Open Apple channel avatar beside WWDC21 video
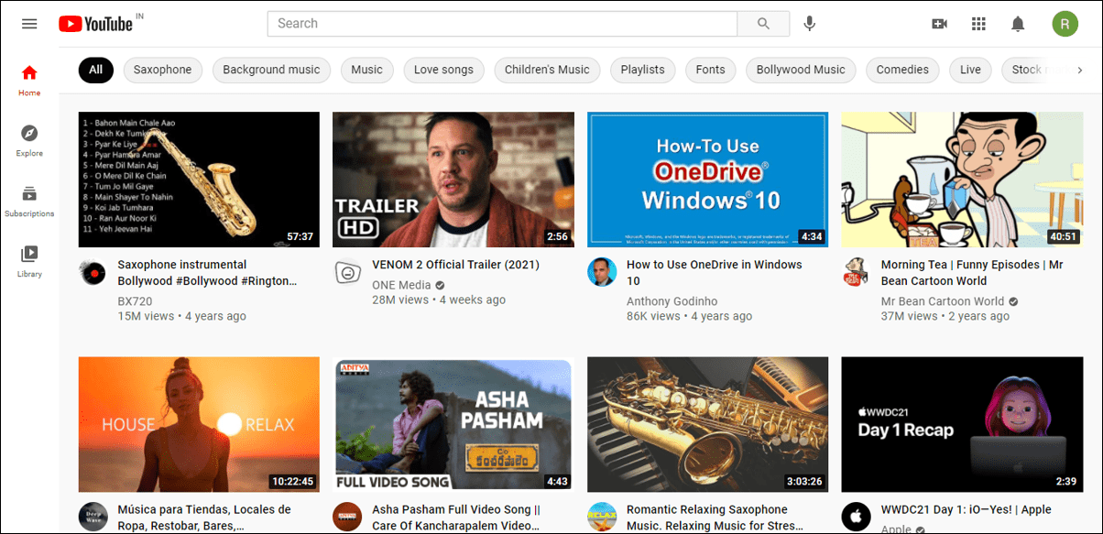 (856, 518)
